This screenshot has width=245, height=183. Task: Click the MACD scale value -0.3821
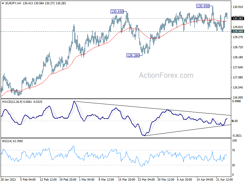pos(237,136)
